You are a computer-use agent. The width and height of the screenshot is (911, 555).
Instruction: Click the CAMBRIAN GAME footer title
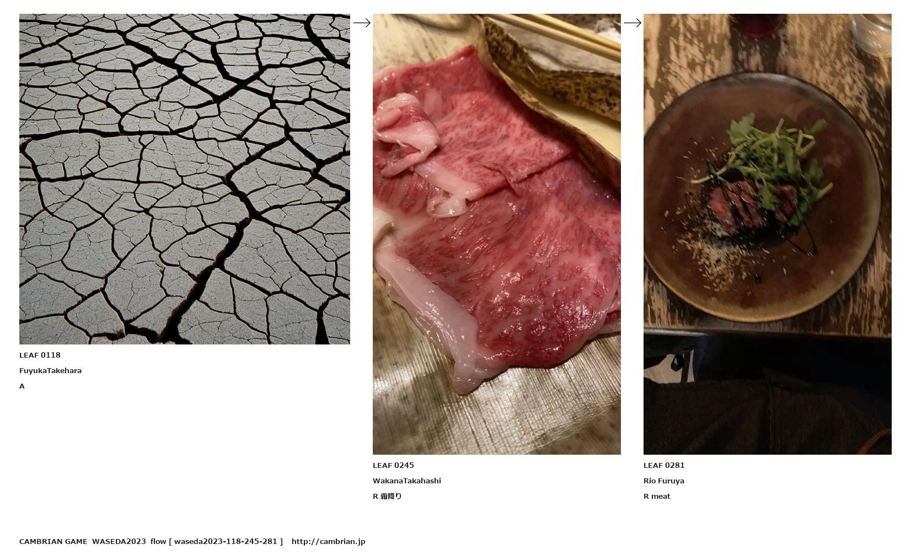(x=53, y=541)
